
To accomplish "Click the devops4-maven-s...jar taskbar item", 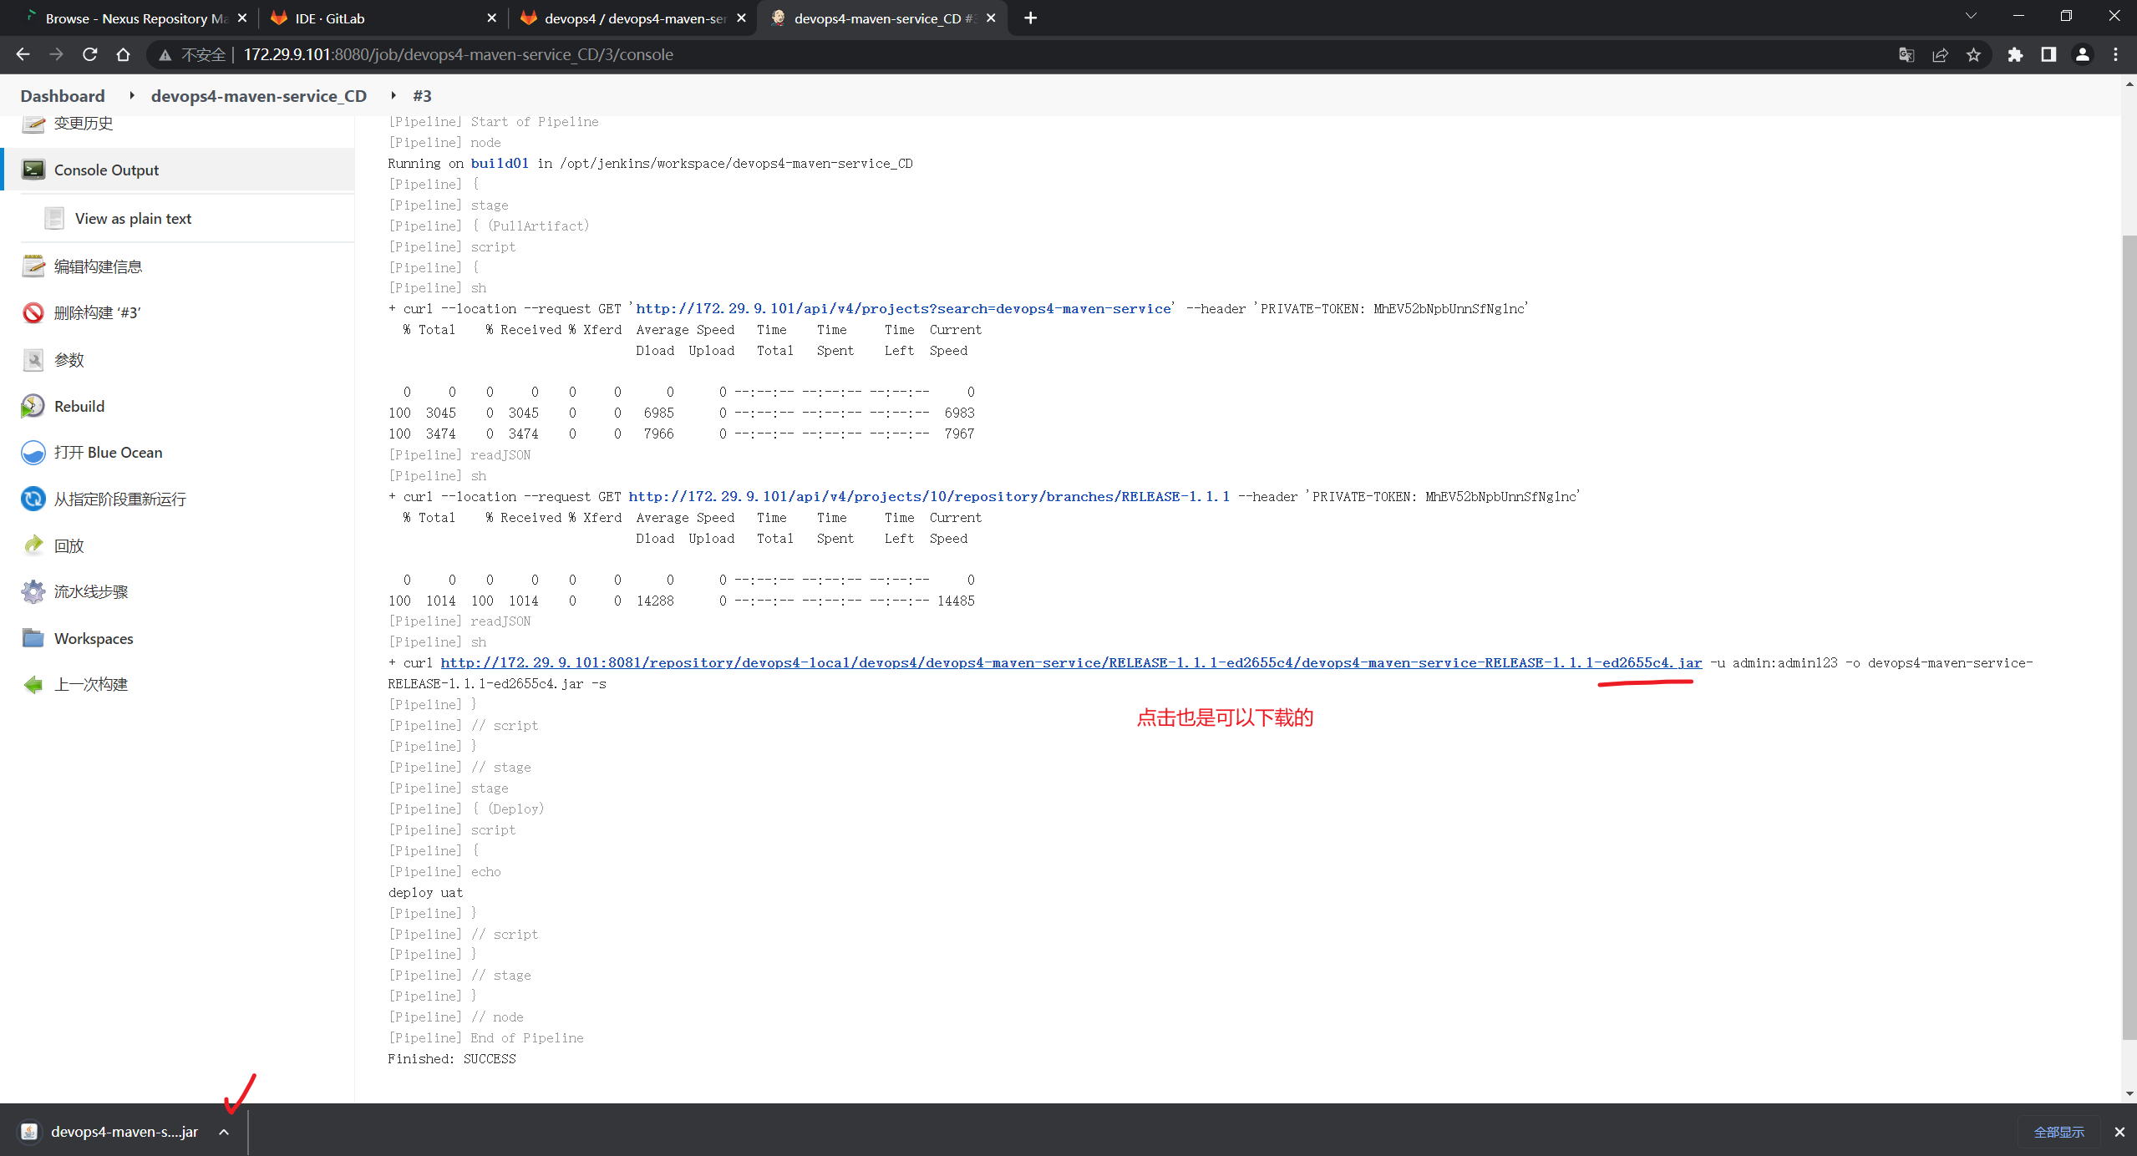I will click(x=125, y=1130).
